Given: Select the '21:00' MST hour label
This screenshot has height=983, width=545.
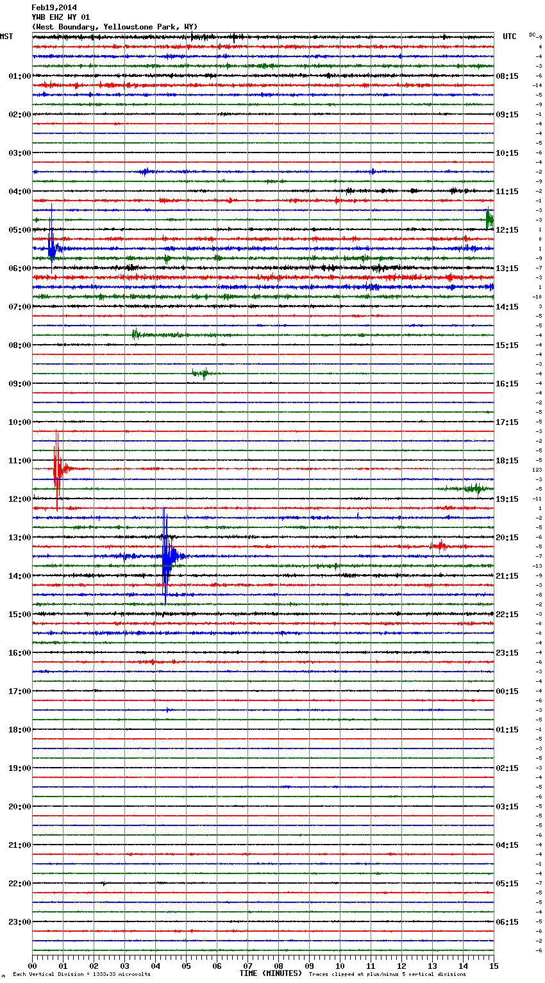Looking at the screenshot, I should 20,845.
